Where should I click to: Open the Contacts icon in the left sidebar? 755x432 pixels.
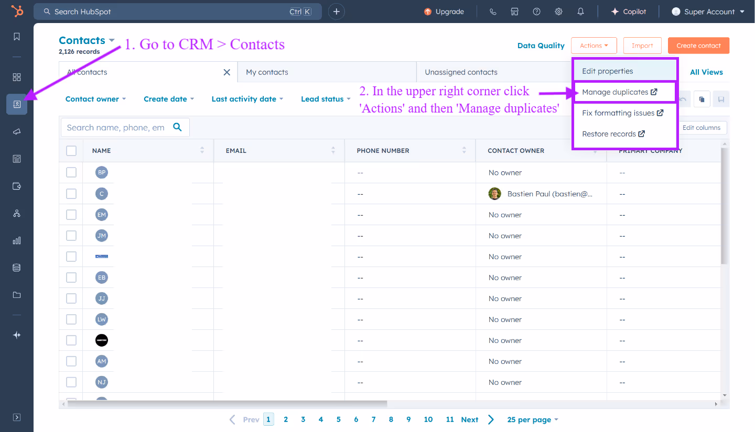[16, 104]
